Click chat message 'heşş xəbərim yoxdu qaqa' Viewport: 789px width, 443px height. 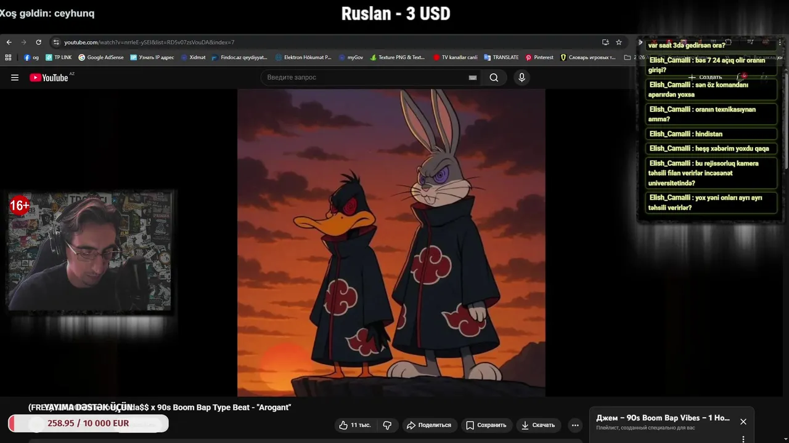click(x=712, y=148)
